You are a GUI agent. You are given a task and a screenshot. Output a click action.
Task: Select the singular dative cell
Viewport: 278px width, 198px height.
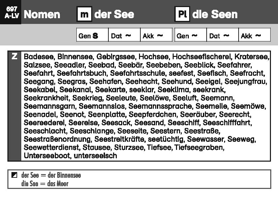(x=124, y=35)
